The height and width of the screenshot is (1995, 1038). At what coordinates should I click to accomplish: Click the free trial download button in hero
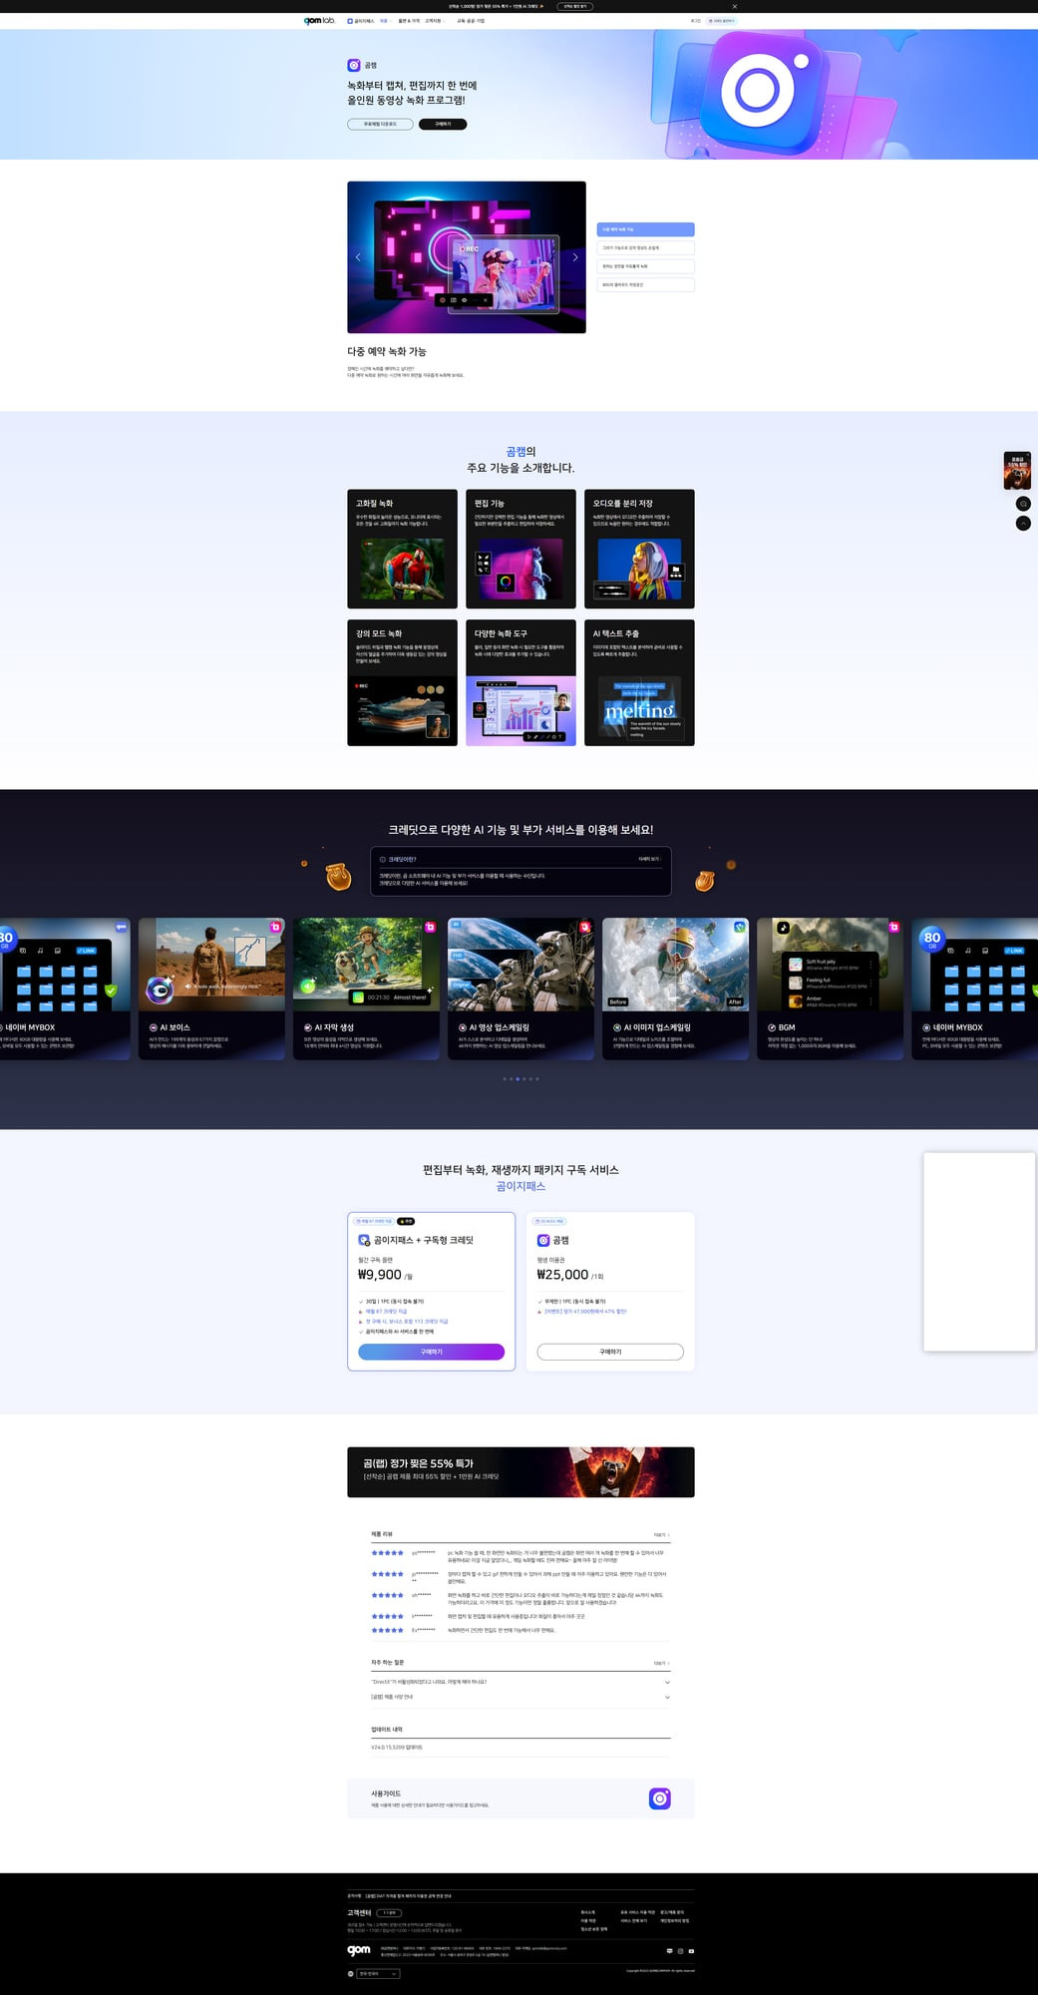tap(380, 124)
